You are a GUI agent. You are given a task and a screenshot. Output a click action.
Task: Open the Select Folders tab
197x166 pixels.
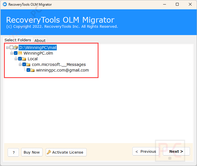(x=18, y=40)
